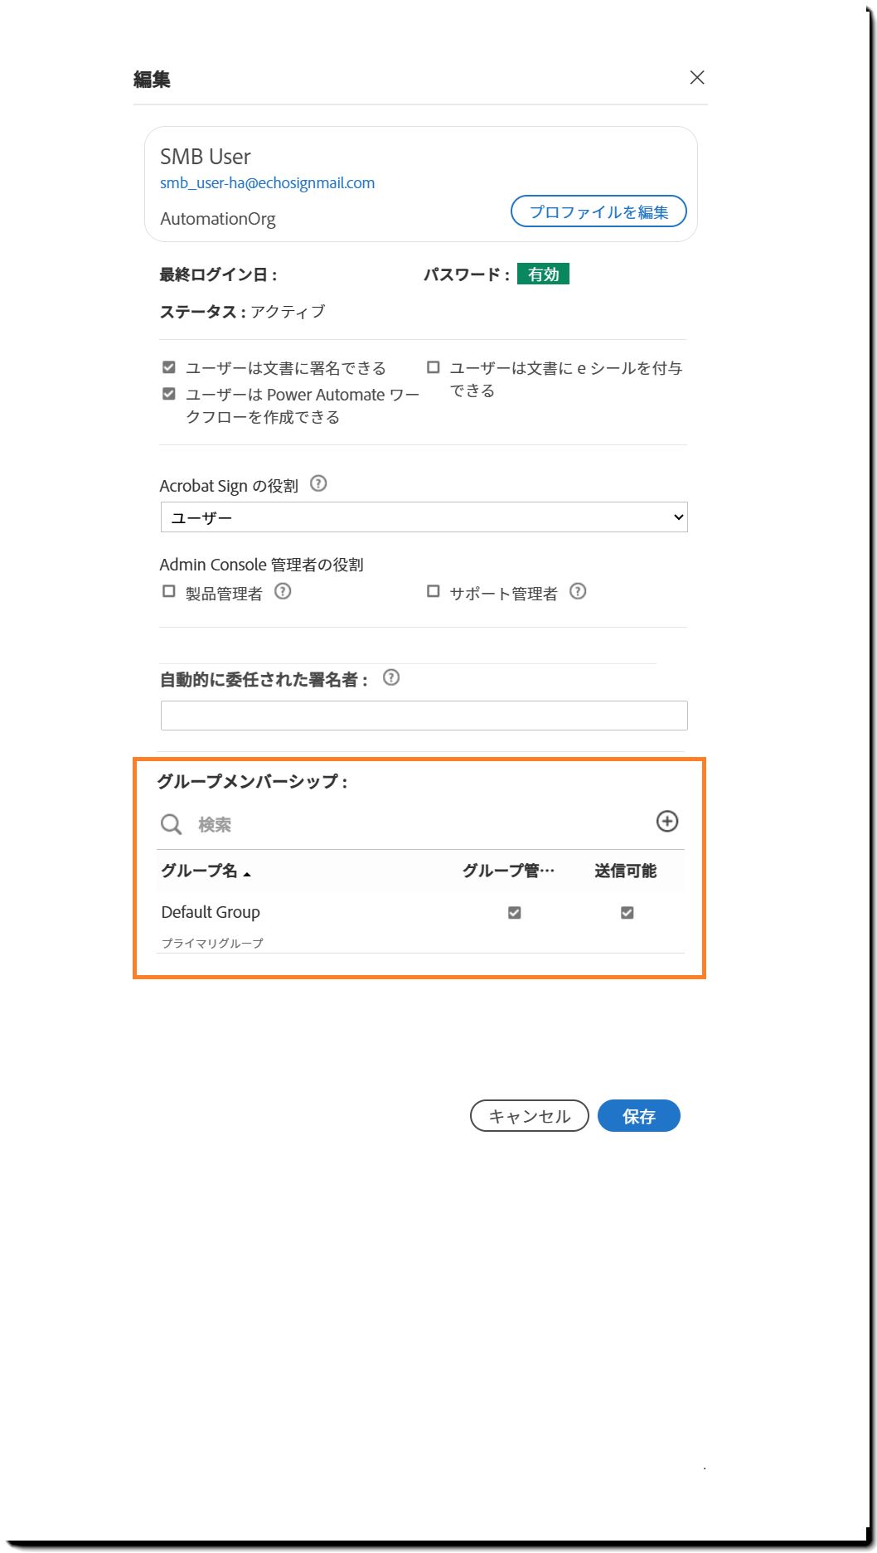Click the SMB User name heading

tap(206, 157)
